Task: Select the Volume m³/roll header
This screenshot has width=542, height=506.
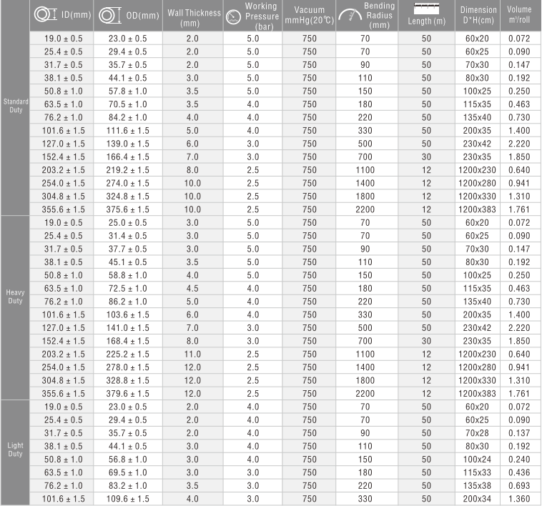Action: pyautogui.click(x=519, y=14)
